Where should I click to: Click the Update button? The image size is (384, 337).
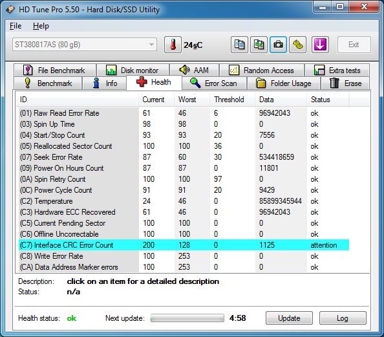click(289, 318)
